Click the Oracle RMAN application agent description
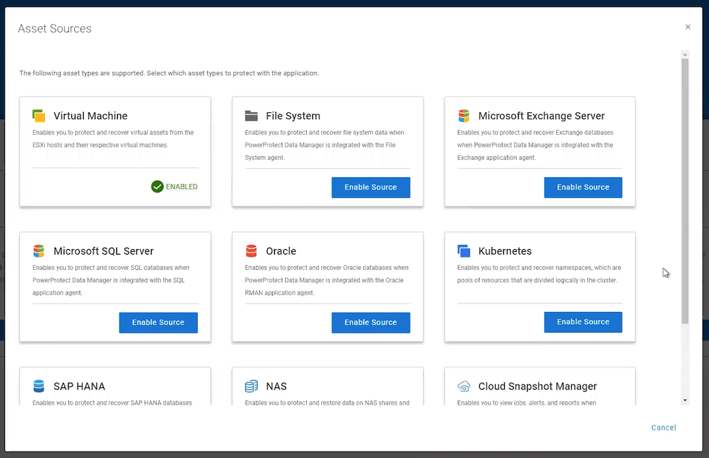Screen dimensions: 709x458 [x=327, y=280]
